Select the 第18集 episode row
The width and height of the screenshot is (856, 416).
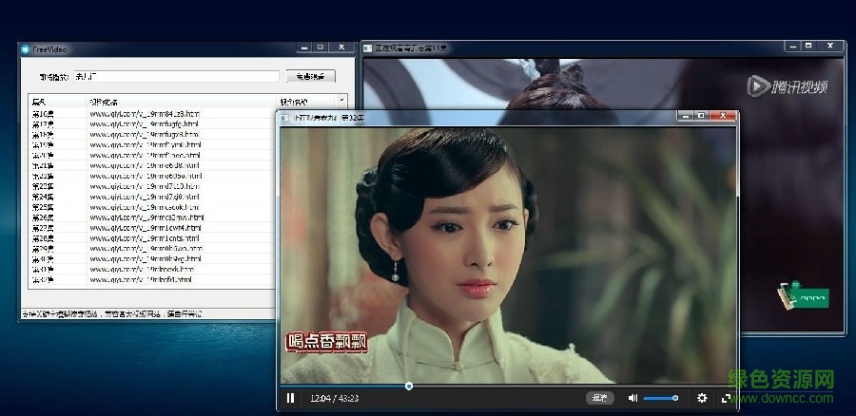[x=152, y=135]
